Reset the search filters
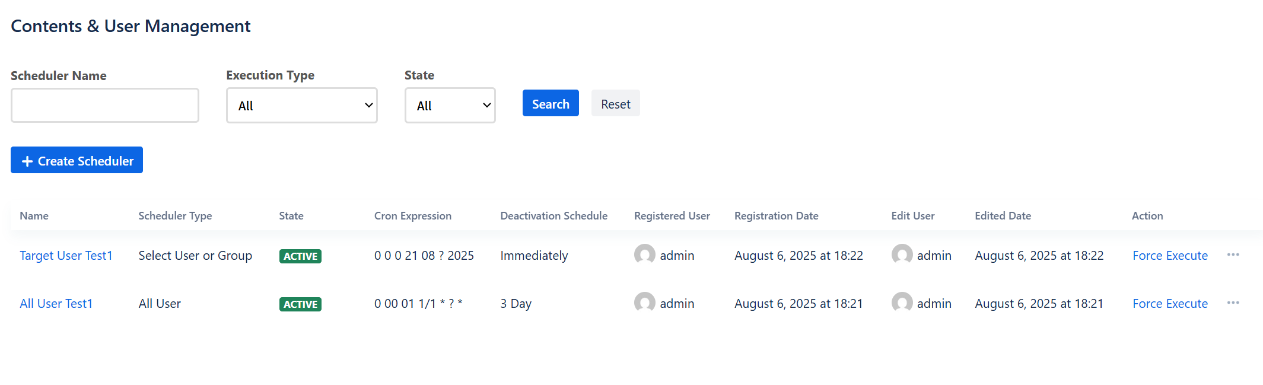Image resolution: width=1263 pixels, height=385 pixels. click(616, 103)
